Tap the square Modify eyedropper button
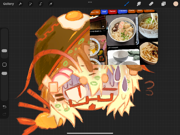 [x=4, y=64]
